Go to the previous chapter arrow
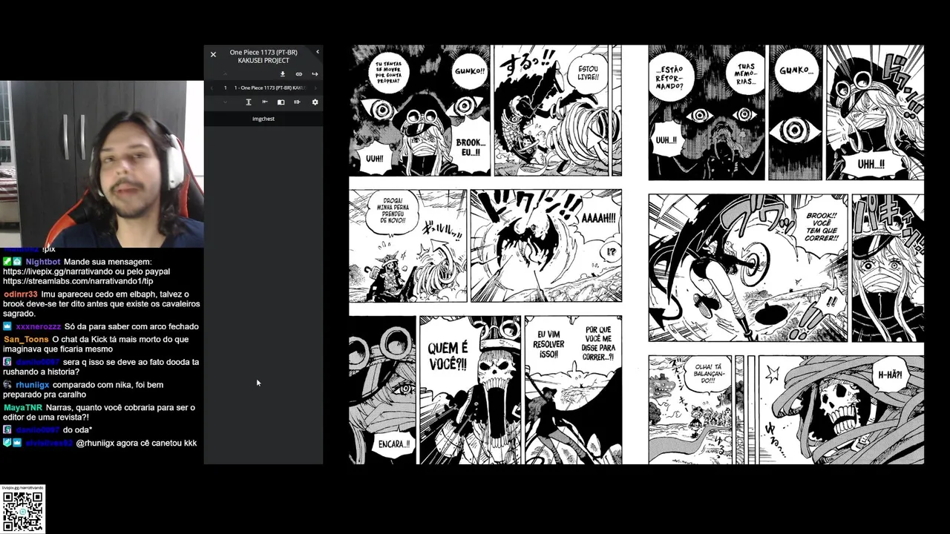The height and width of the screenshot is (534, 950). pyautogui.click(x=212, y=88)
